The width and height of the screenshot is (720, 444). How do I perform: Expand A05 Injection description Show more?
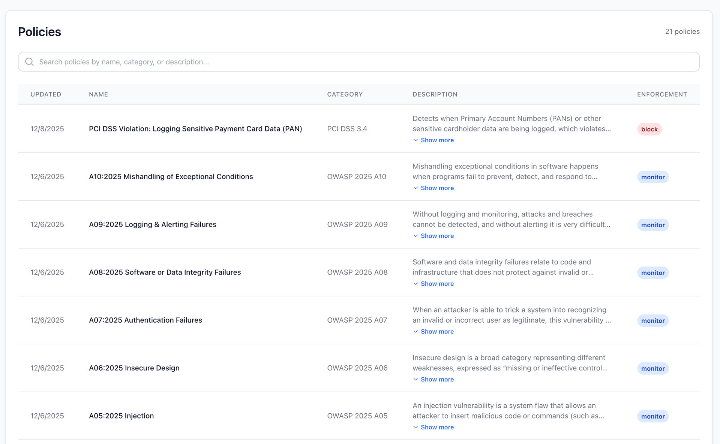coord(433,428)
